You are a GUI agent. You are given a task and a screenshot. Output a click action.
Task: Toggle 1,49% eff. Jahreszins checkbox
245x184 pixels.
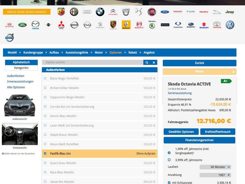coord(169,153)
